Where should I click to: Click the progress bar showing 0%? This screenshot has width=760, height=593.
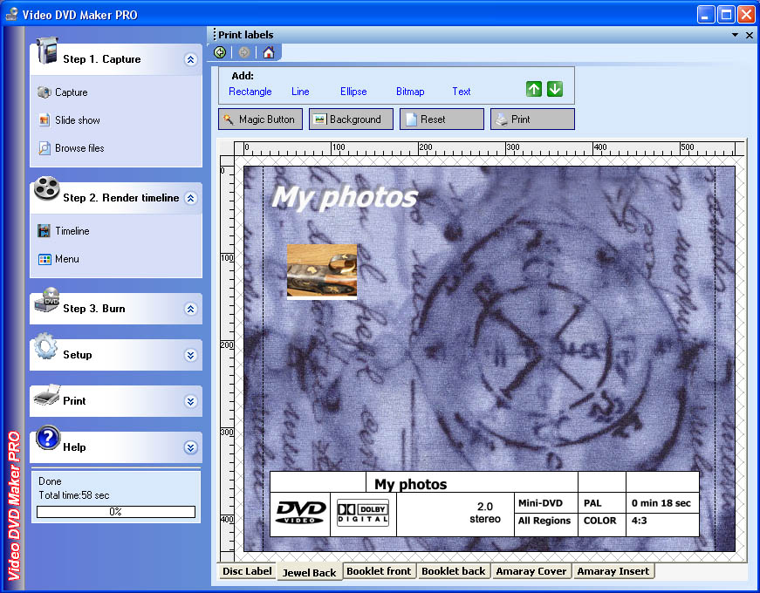coord(116,512)
